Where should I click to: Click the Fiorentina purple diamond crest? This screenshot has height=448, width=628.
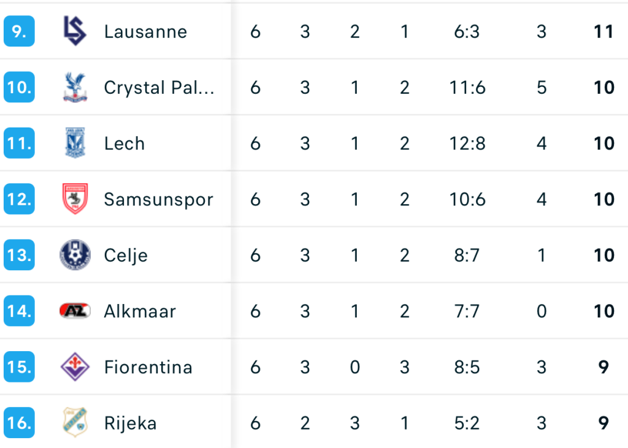coord(75,367)
